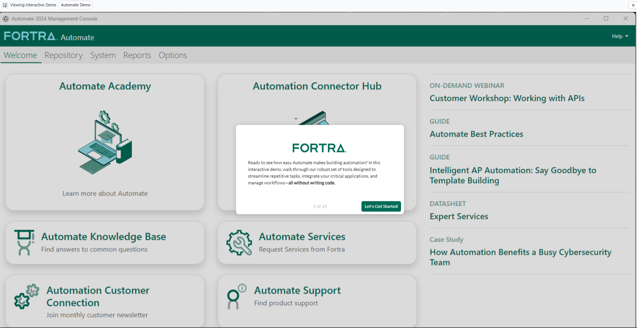Open Automate Knowledge Base title
The width and height of the screenshot is (637, 328).
103,236
